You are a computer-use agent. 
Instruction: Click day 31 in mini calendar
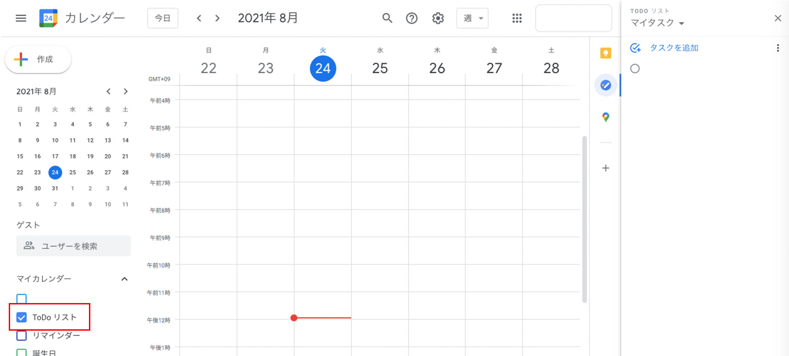(55, 188)
